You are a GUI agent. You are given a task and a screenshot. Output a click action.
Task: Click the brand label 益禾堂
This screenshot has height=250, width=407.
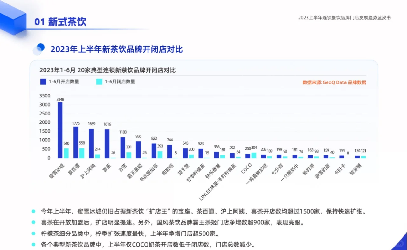[x=183, y=169]
